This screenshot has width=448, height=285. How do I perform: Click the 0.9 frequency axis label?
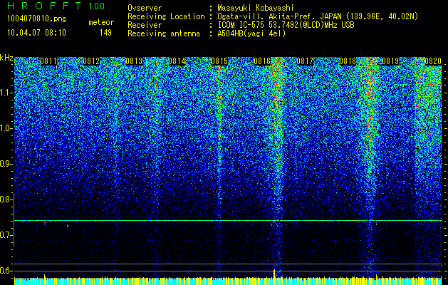tap(5, 164)
